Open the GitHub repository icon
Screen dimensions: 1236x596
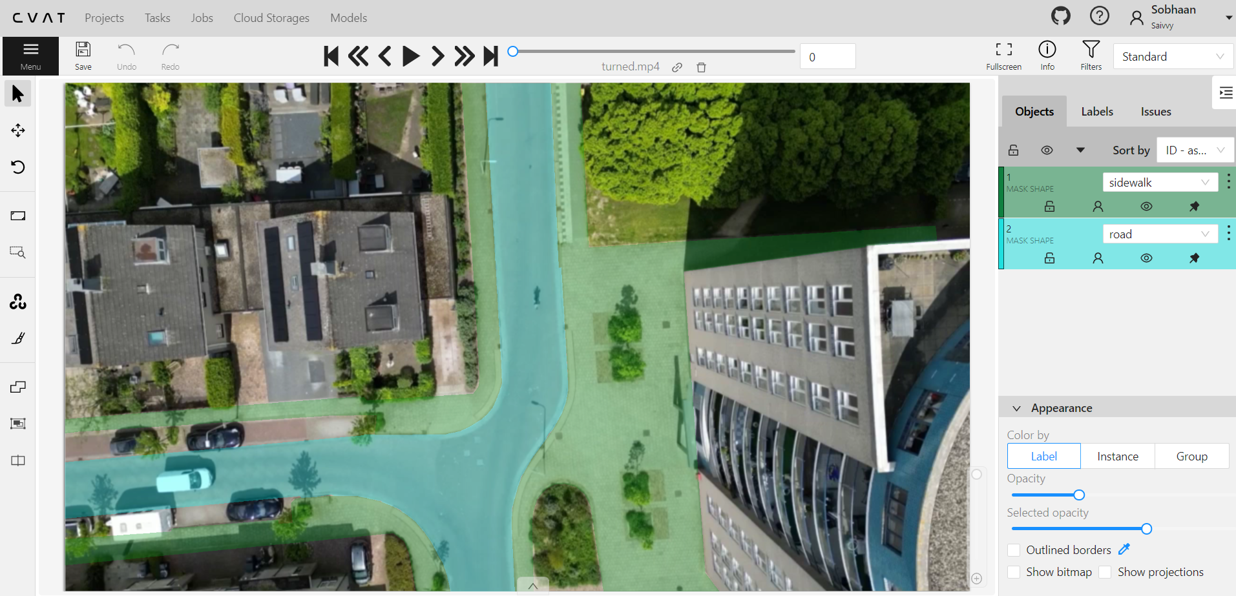(x=1060, y=16)
